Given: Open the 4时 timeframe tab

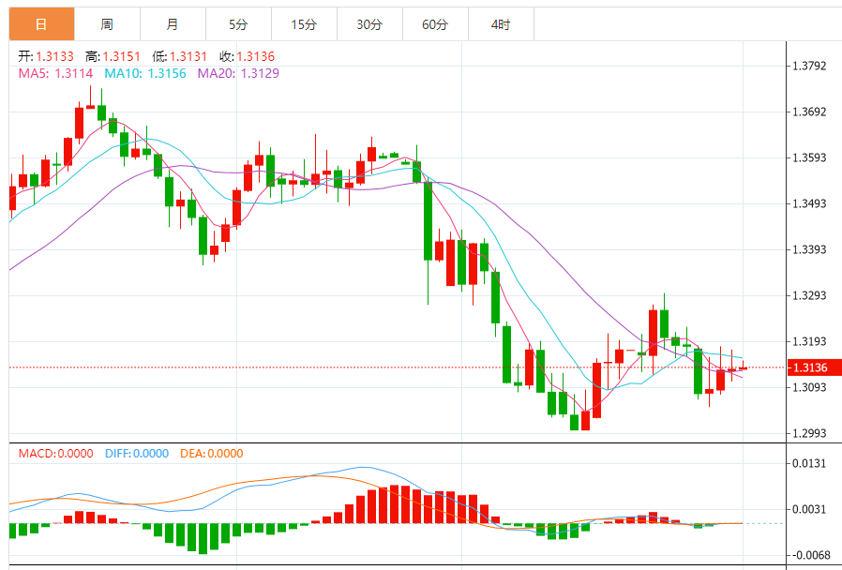Looking at the screenshot, I should click(501, 24).
